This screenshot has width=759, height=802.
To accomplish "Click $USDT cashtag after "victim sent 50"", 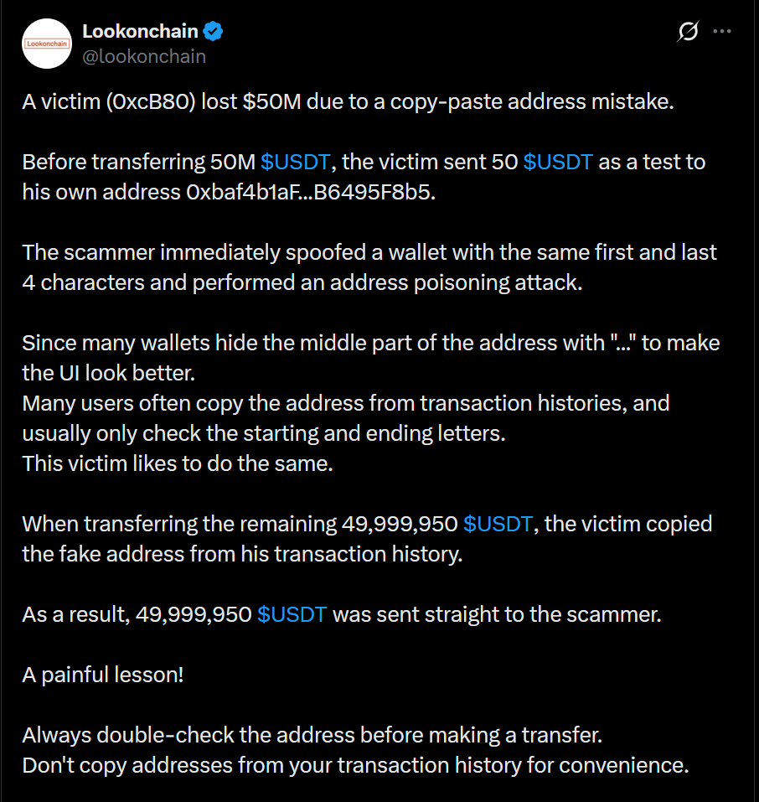I will (x=558, y=162).
